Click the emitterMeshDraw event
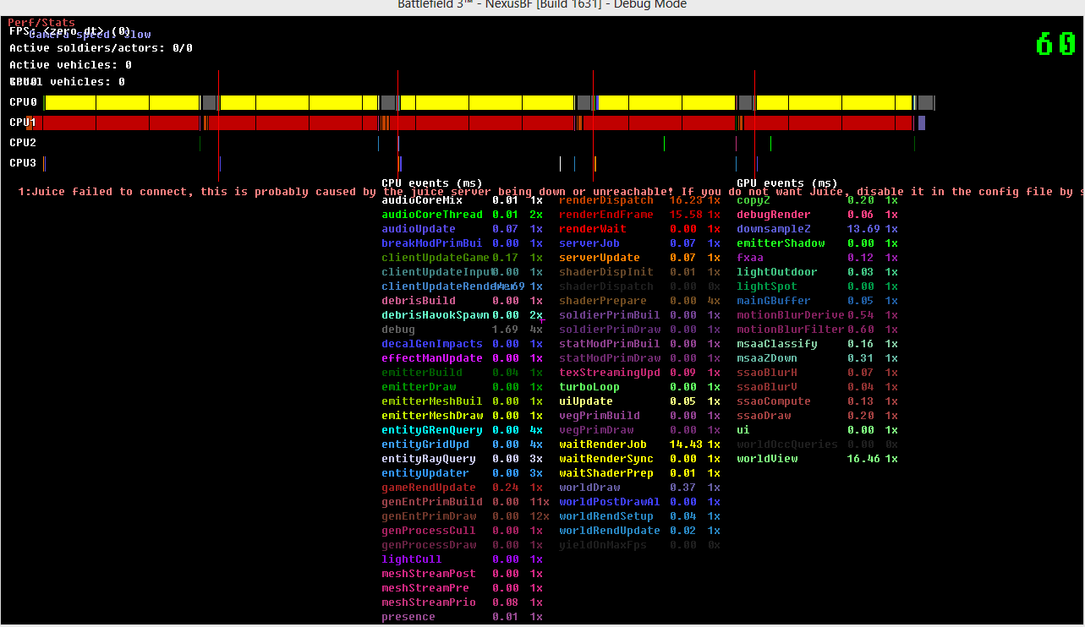Image resolution: width=1085 pixels, height=627 pixels. pos(462,416)
